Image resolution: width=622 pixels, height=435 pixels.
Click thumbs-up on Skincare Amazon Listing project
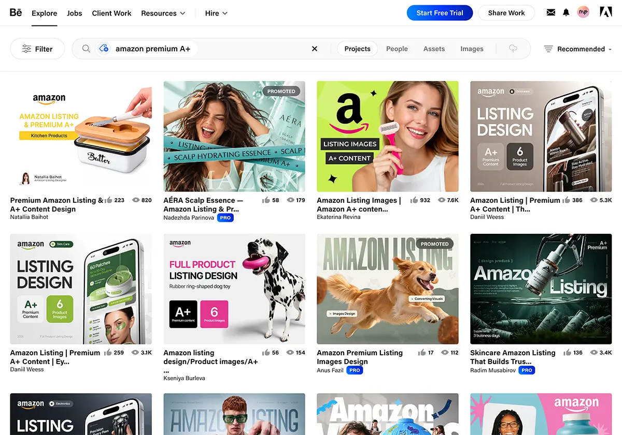coord(568,353)
